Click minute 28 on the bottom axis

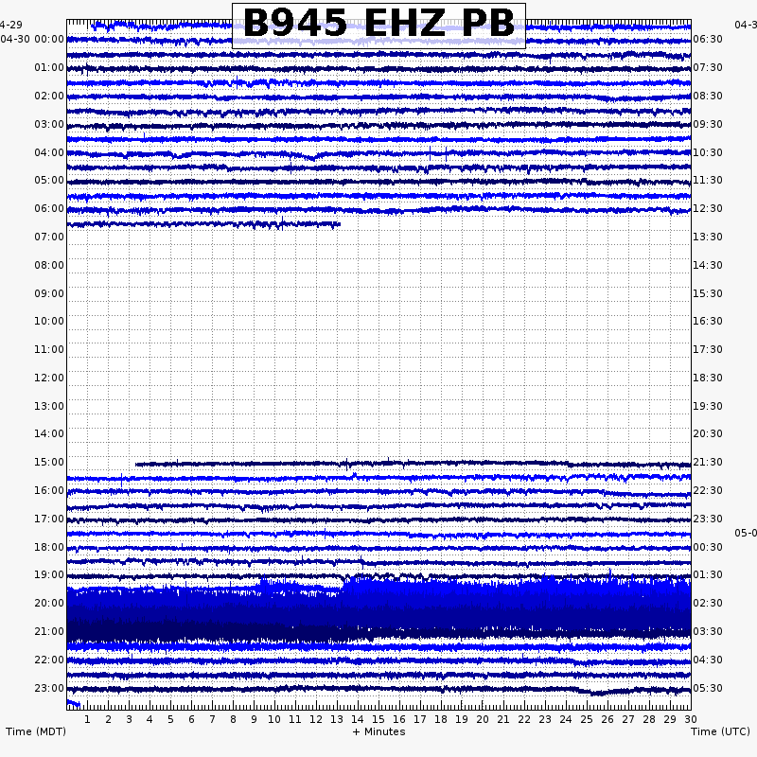tap(649, 719)
